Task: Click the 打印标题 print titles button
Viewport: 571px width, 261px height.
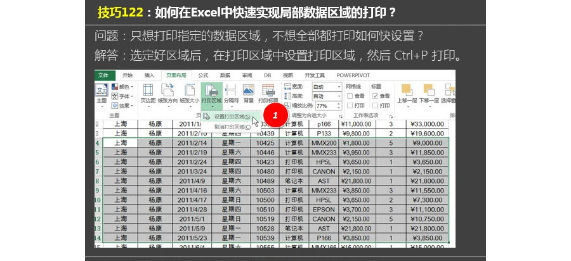Action: click(268, 94)
